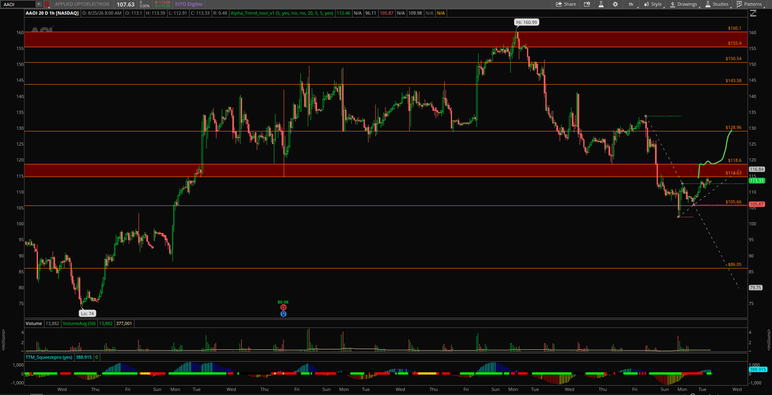Open chart settings gear icon

(x=614, y=4)
